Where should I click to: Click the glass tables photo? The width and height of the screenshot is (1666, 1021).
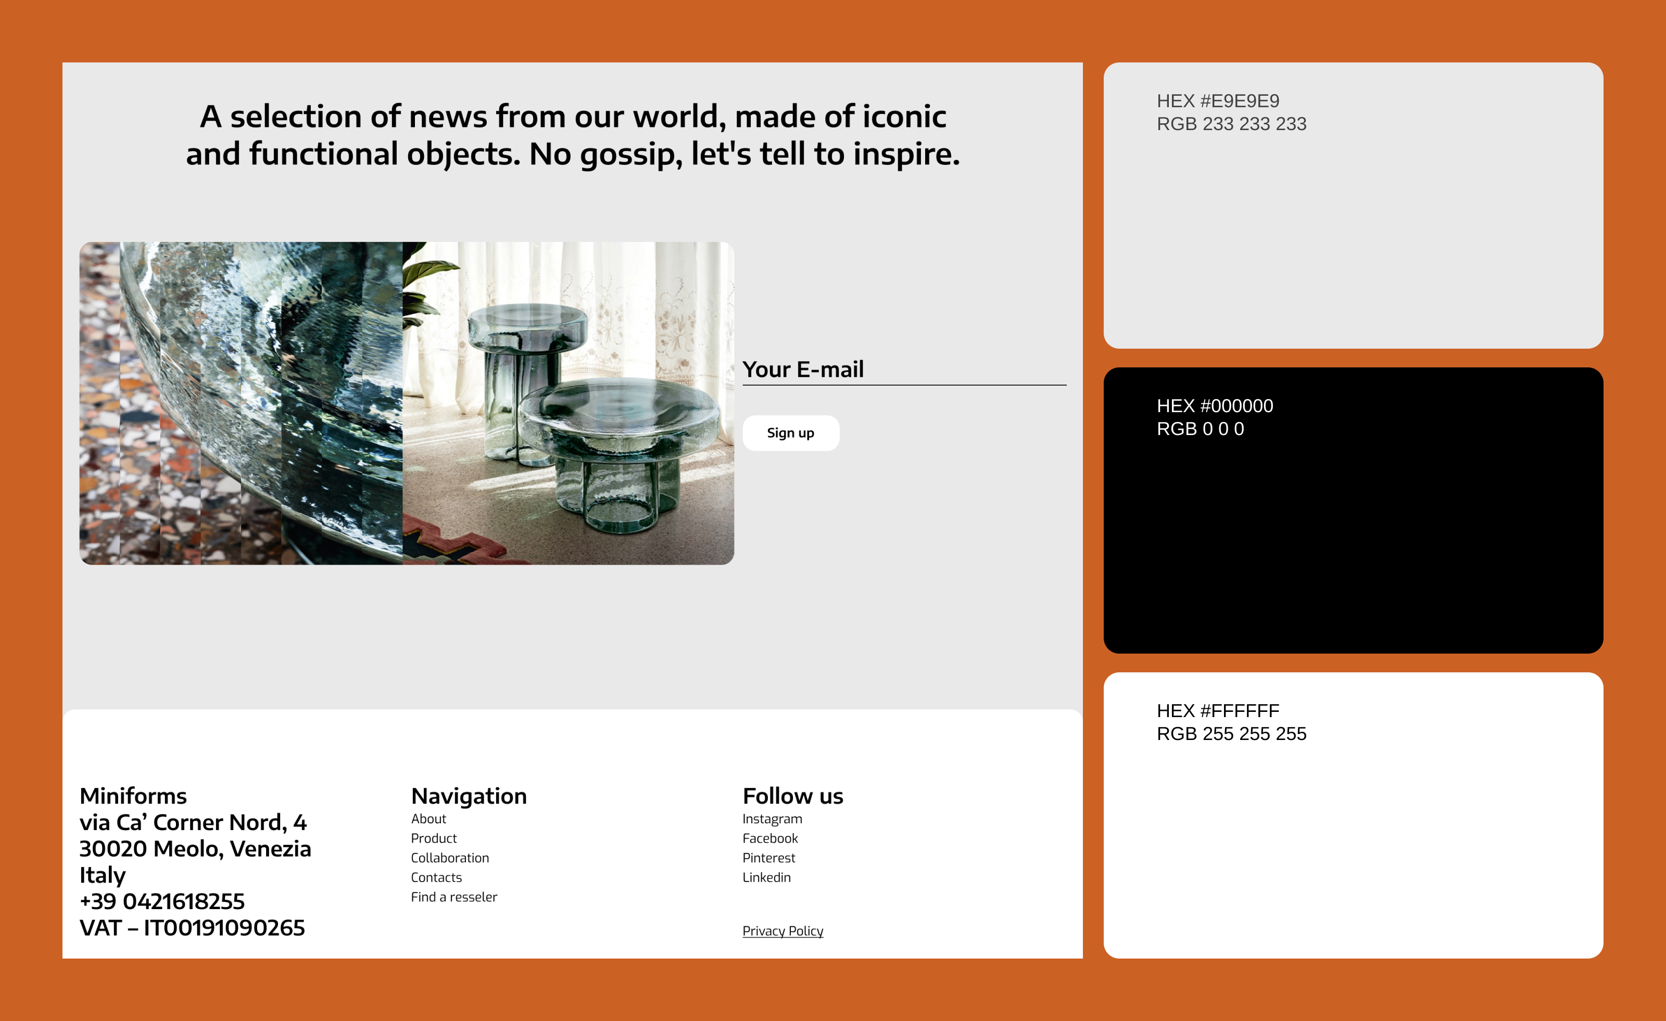coord(407,403)
